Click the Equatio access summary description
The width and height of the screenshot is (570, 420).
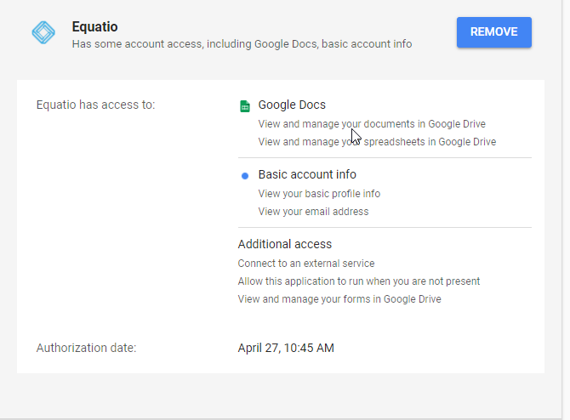[x=242, y=43]
